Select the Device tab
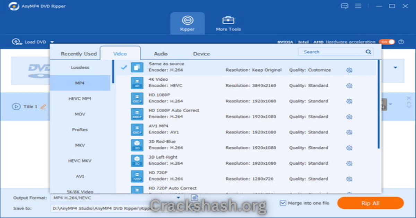Viewport: 416px width, 218px height. (x=201, y=54)
